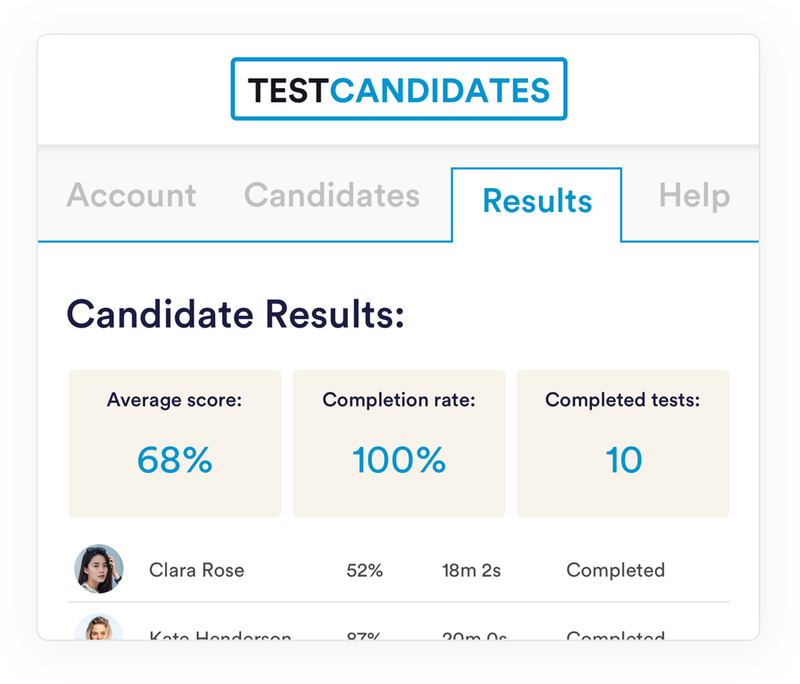Click the Completion rate card
Image resolution: width=800 pixels, height=684 pixels.
click(x=399, y=444)
